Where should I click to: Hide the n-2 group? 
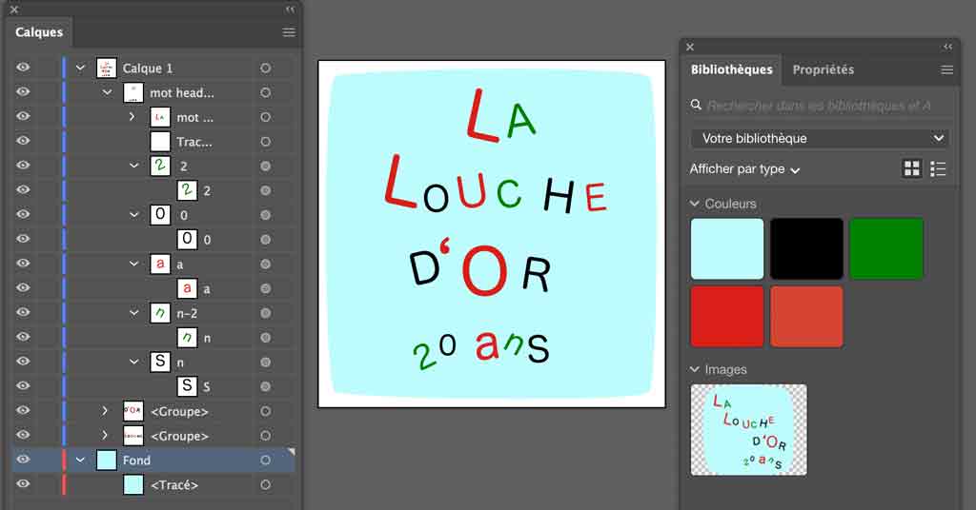23,312
